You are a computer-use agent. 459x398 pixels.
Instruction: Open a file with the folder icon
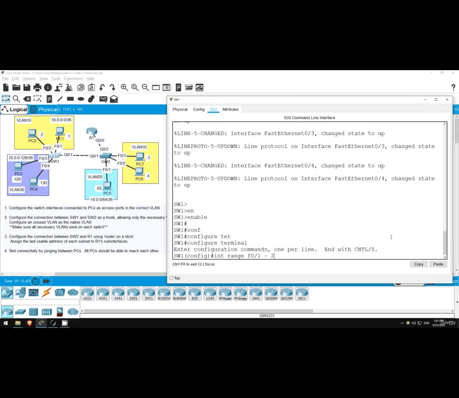(16, 87)
